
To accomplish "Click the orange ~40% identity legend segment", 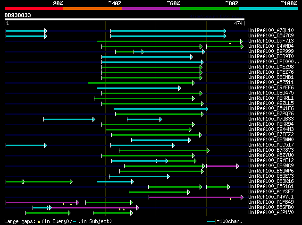I will point(92,9).
